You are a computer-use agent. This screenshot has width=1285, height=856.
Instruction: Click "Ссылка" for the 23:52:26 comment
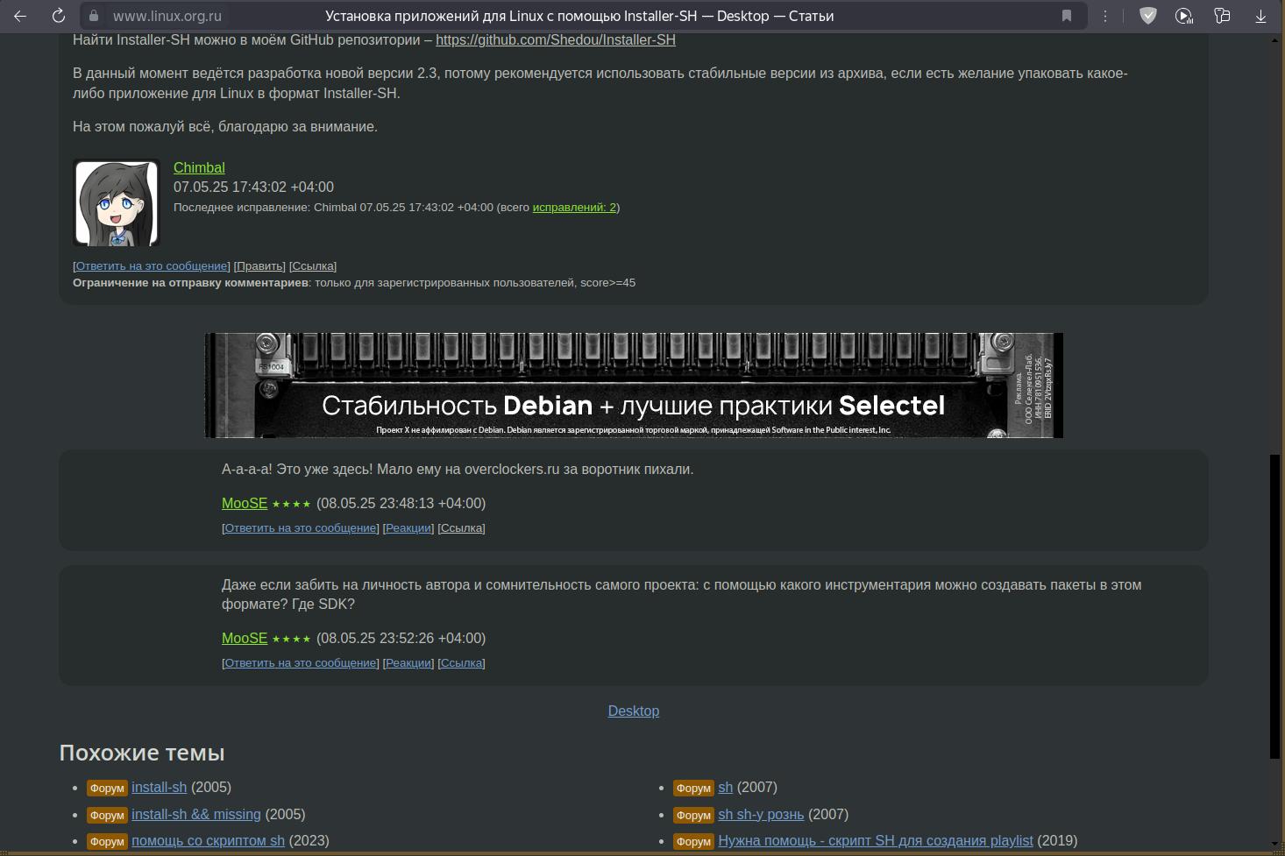coord(462,662)
